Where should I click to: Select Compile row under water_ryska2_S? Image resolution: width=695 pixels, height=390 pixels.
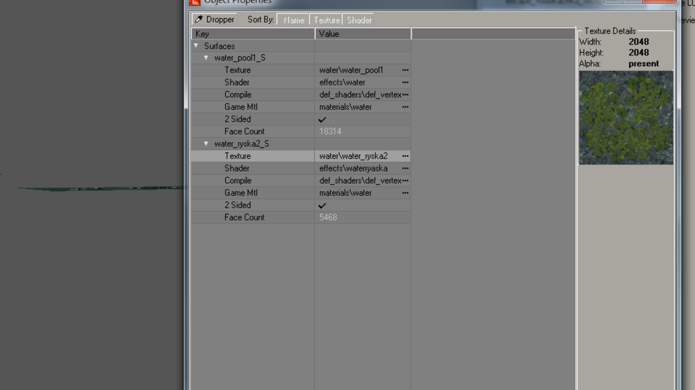[x=301, y=180]
